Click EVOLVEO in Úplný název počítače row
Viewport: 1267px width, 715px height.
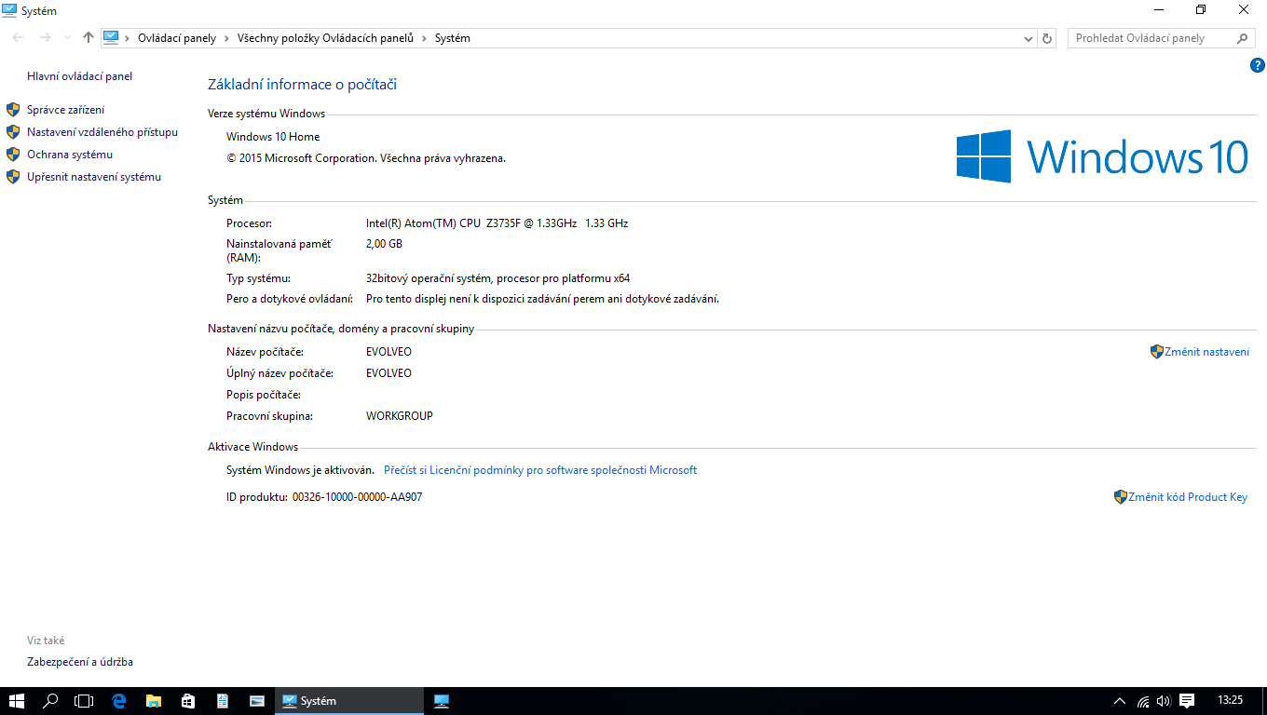pos(388,373)
